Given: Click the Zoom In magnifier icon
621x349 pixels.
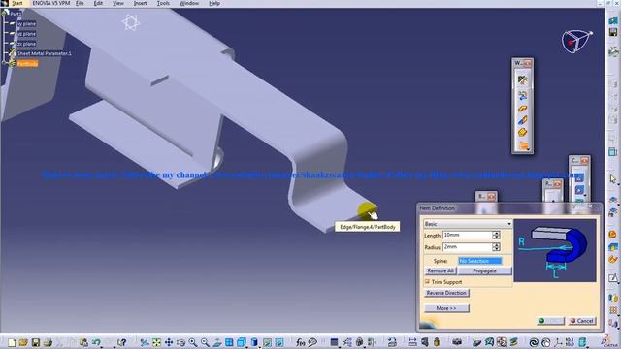Looking at the screenshot, I should pos(193,342).
